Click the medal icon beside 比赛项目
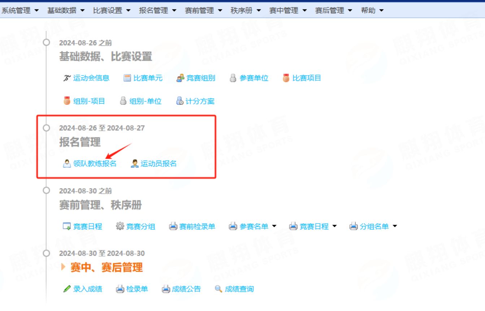Image resolution: width=485 pixels, height=311 pixels. (286, 78)
